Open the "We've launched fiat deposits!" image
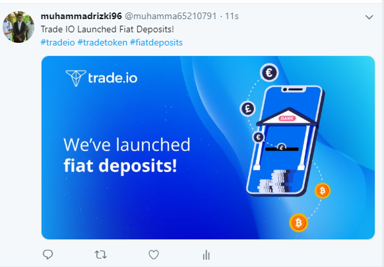 tap(208, 148)
